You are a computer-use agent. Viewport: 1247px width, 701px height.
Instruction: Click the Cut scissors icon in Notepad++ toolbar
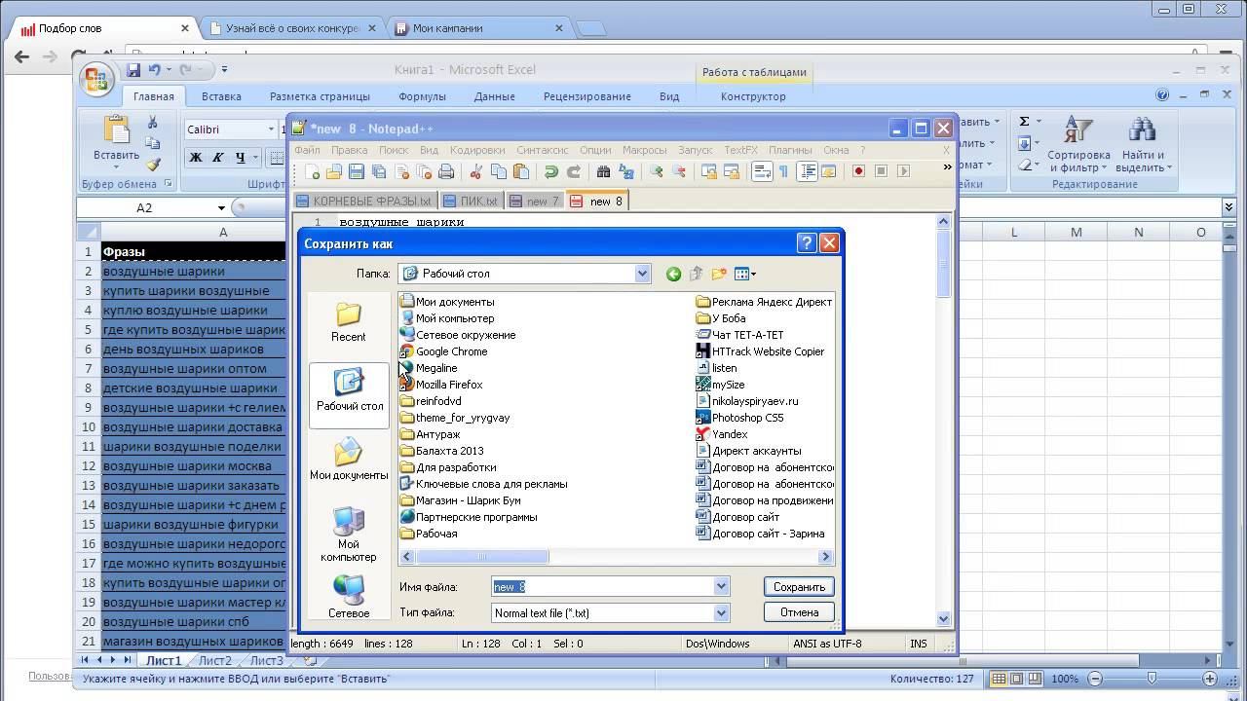click(476, 171)
